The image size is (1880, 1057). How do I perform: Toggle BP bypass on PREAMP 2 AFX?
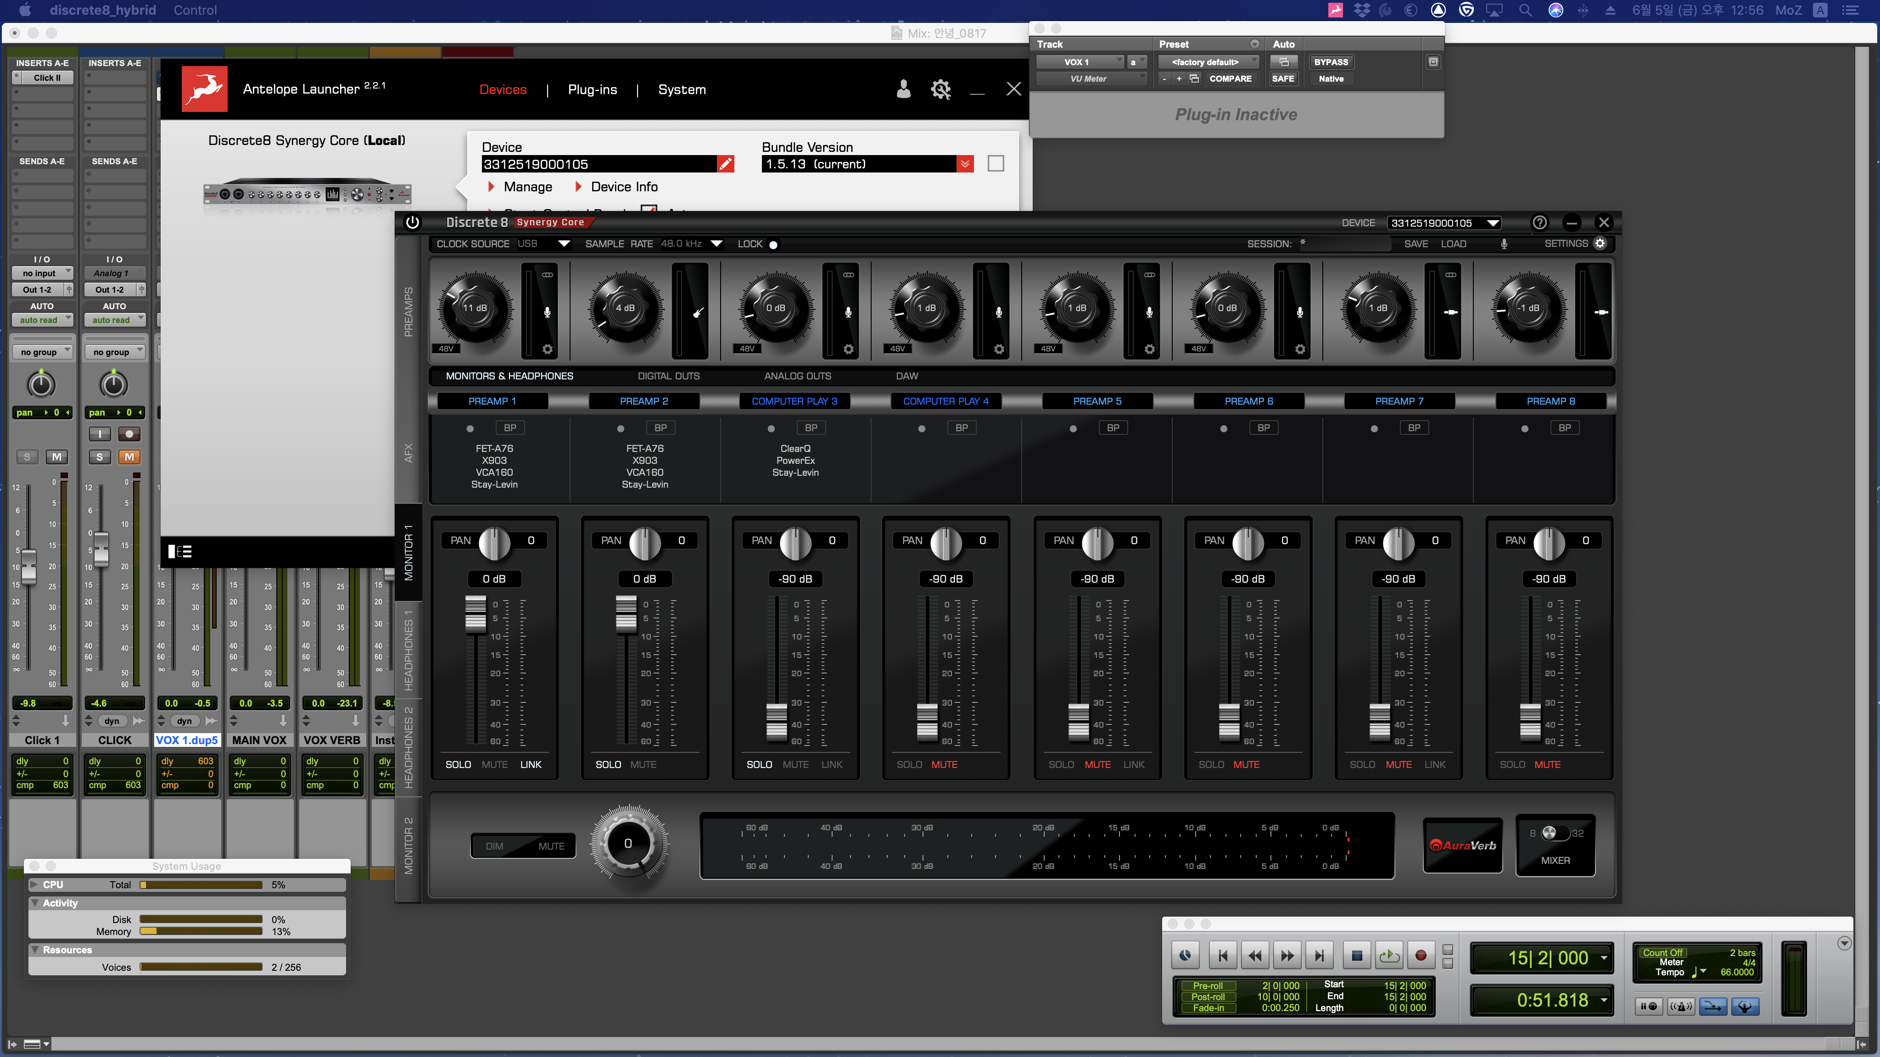tap(660, 428)
